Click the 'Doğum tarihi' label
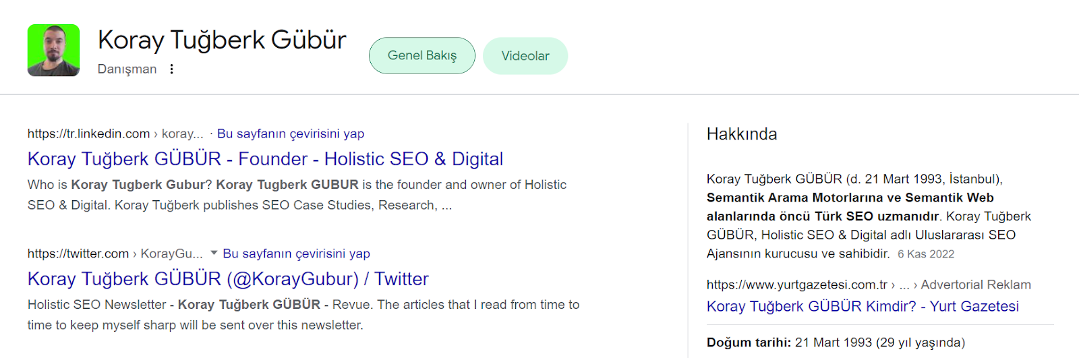Viewport: 1079px width, 358px height. 749,342
